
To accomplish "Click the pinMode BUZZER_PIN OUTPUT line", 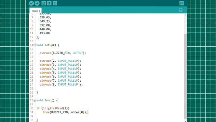I will tap(63, 53).
